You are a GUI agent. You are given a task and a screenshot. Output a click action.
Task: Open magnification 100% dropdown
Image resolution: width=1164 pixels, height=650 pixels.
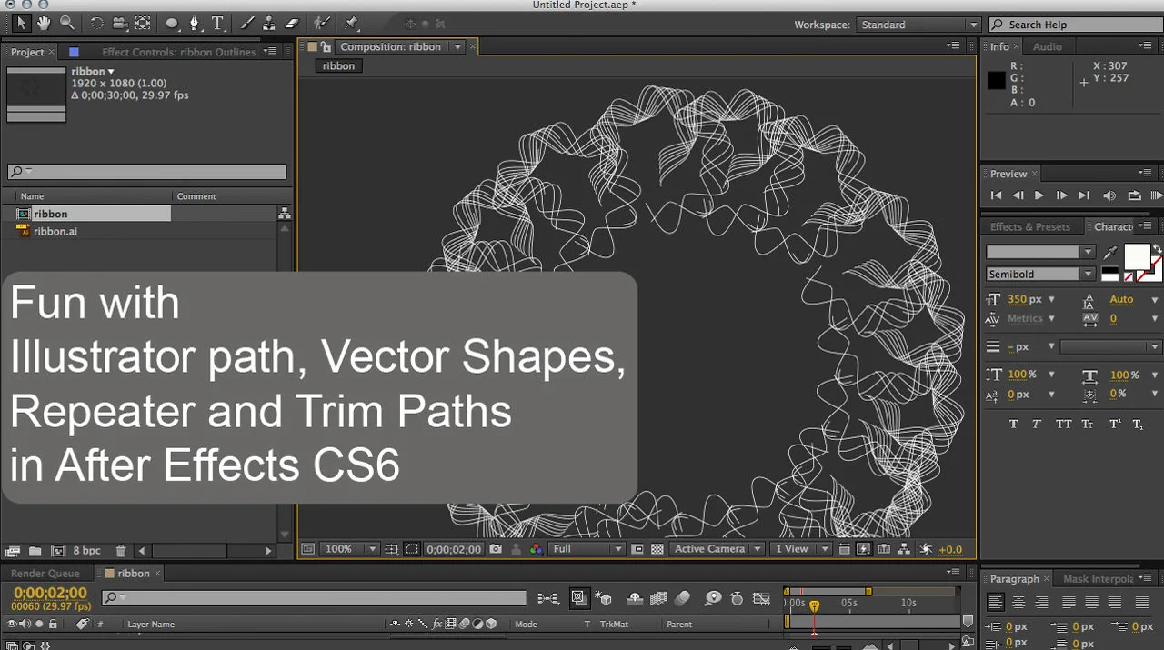[x=349, y=549]
